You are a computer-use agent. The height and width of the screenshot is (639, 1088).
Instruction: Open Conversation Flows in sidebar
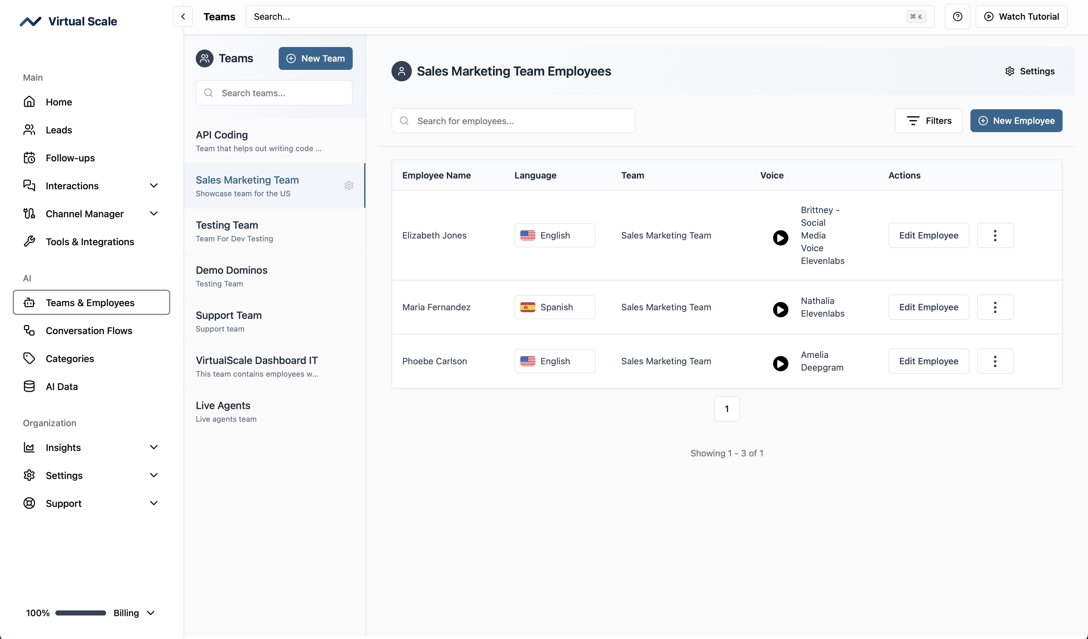[x=89, y=331]
